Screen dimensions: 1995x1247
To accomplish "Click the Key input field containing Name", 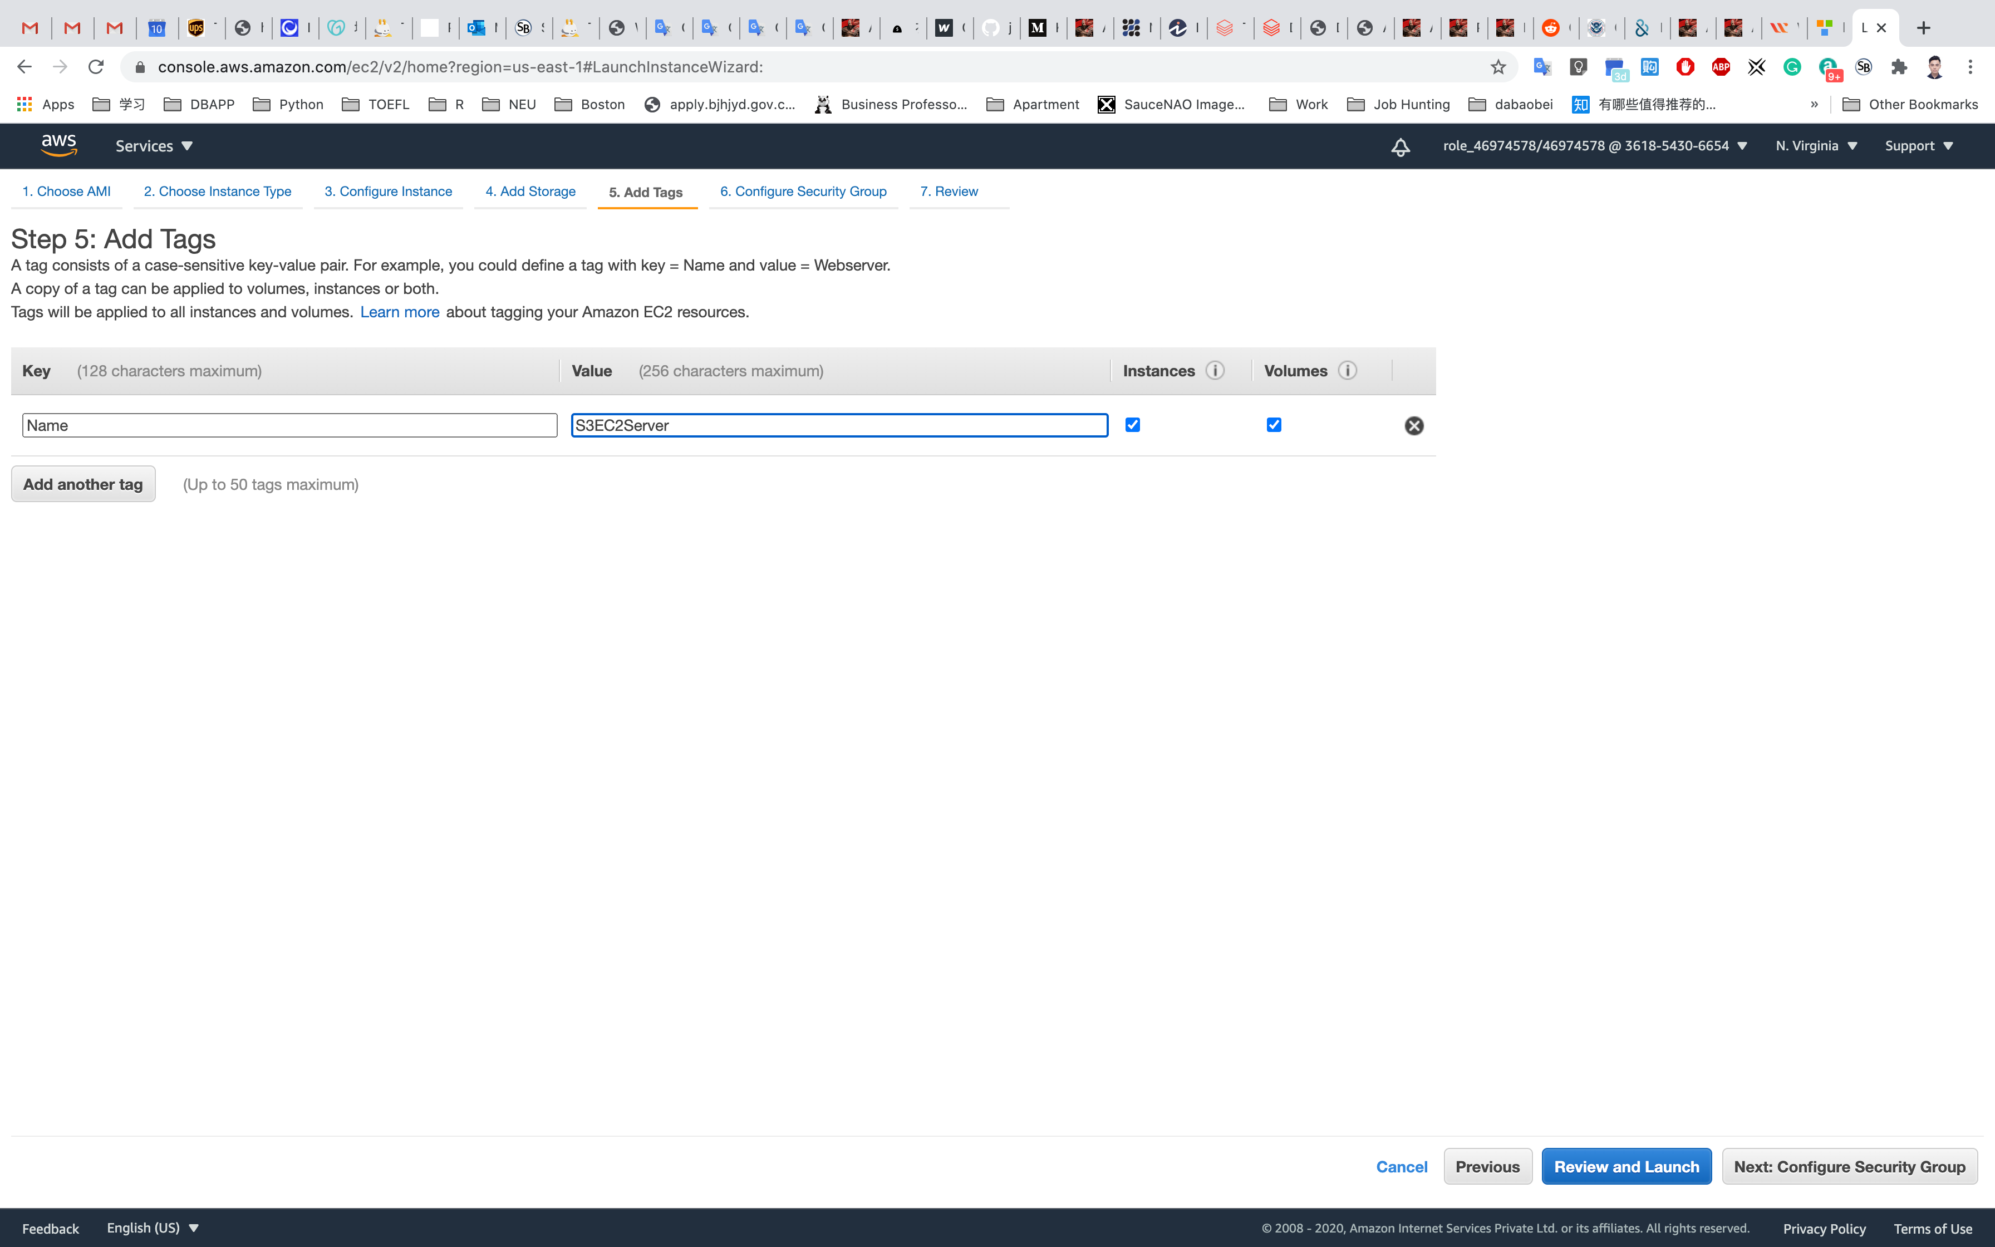I will click(289, 425).
